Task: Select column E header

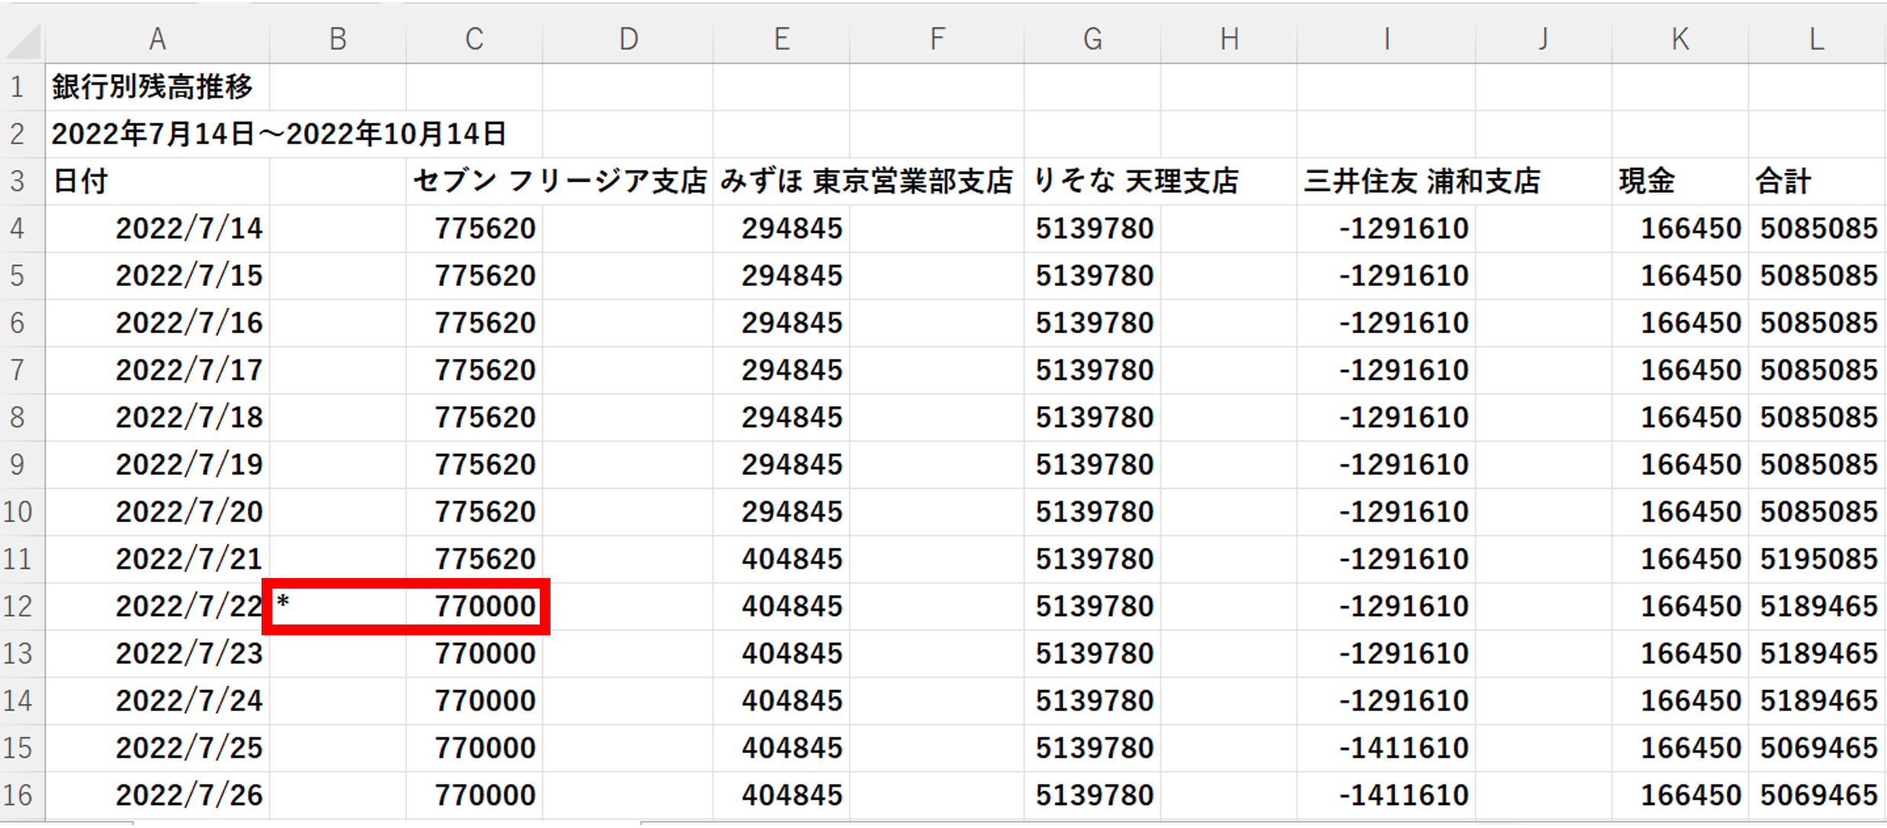Action: tap(781, 38)
